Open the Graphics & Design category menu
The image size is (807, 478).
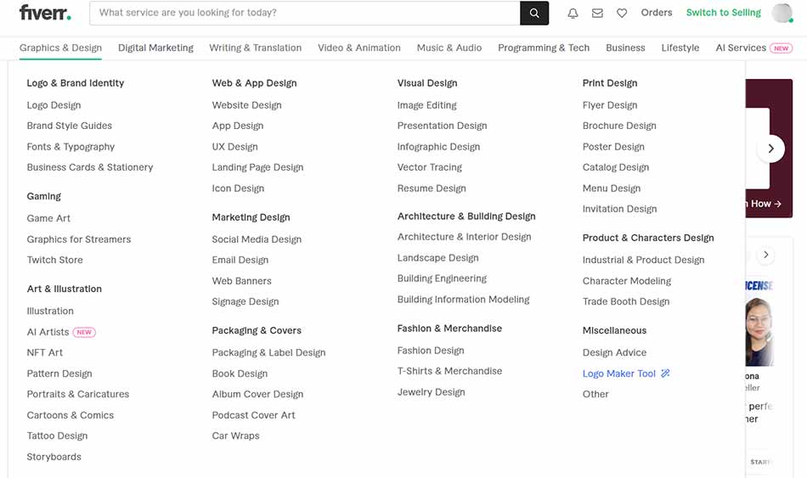60,48
